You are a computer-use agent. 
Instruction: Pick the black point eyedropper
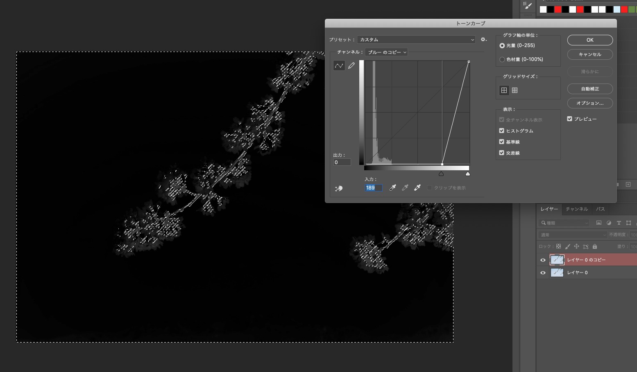click(392, 188)
